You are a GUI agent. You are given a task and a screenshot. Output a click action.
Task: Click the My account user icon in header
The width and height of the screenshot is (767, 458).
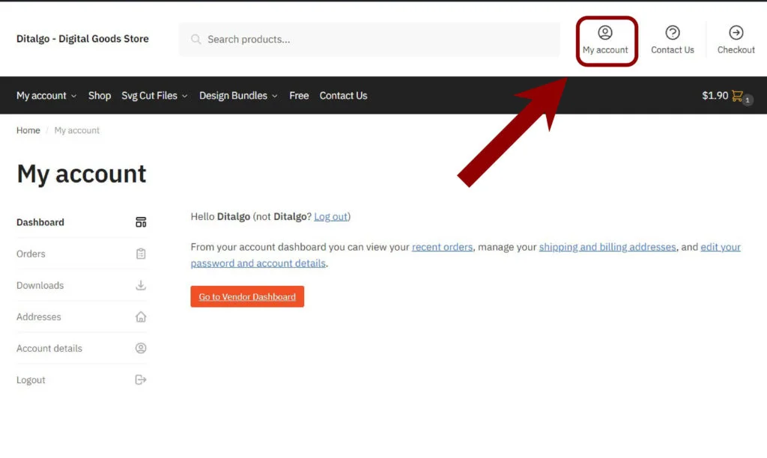[605, 33]
